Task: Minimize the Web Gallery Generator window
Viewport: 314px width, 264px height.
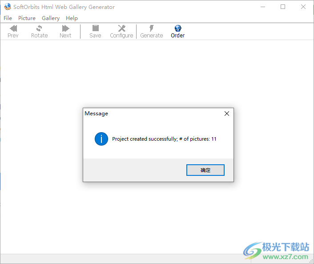Action: point(263,7)
